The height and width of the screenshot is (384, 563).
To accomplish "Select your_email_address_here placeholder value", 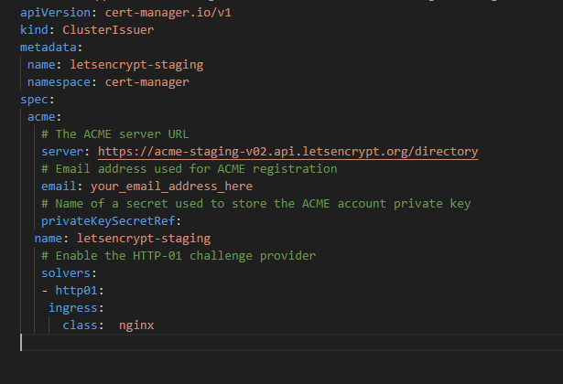I will (171, 187).
